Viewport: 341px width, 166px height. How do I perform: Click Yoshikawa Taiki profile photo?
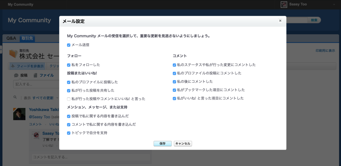(x=19, y=114)
